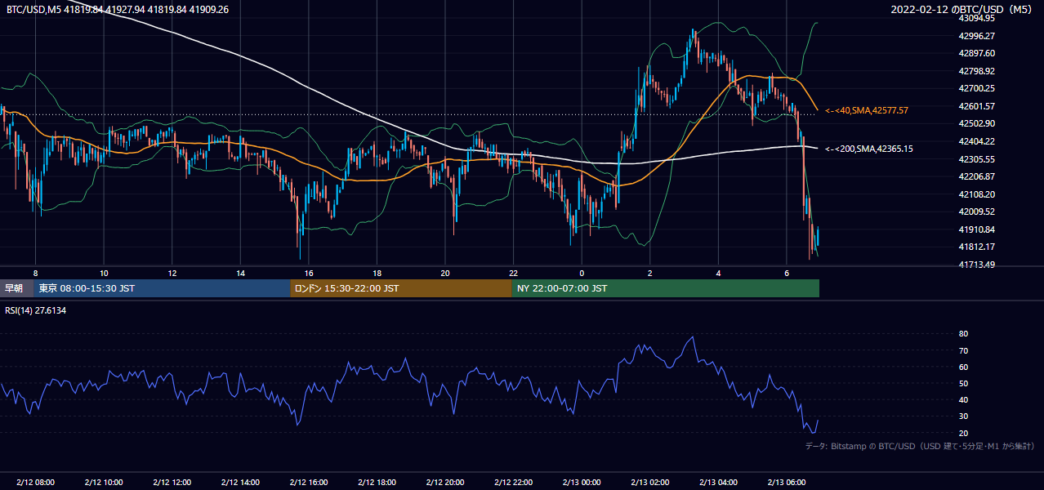Click price axis value 41713.49
The image size is (1044, 490).
tap(976, 265)
